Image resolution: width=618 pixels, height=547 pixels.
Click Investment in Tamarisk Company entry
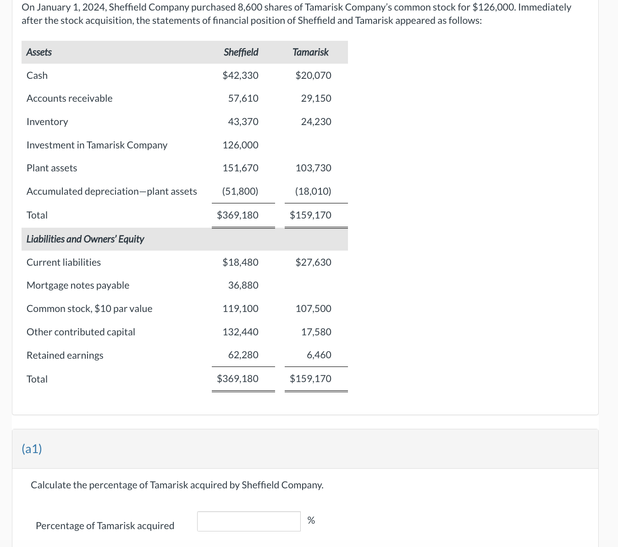pos(97,145)
